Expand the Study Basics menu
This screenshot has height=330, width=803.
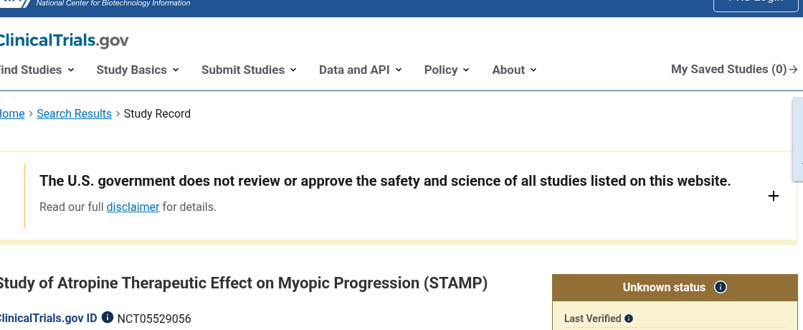(138, 70)
